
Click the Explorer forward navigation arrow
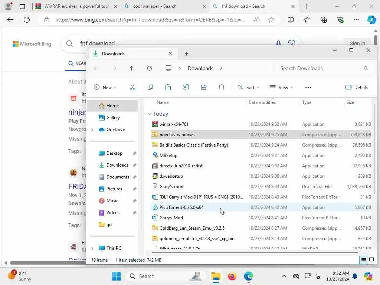tap(114, 68)
